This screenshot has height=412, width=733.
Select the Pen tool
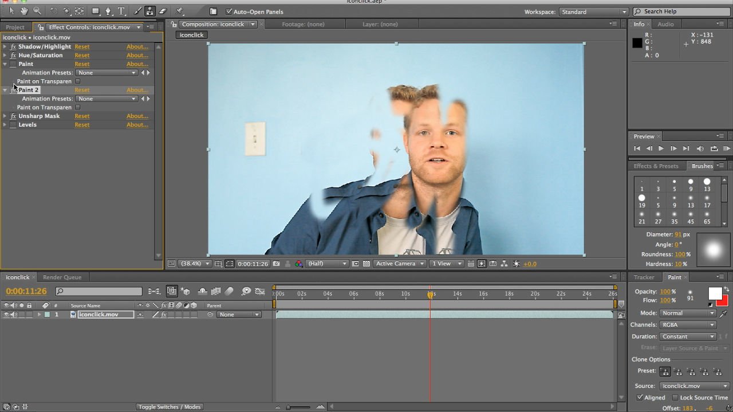(x=108, y=11)
